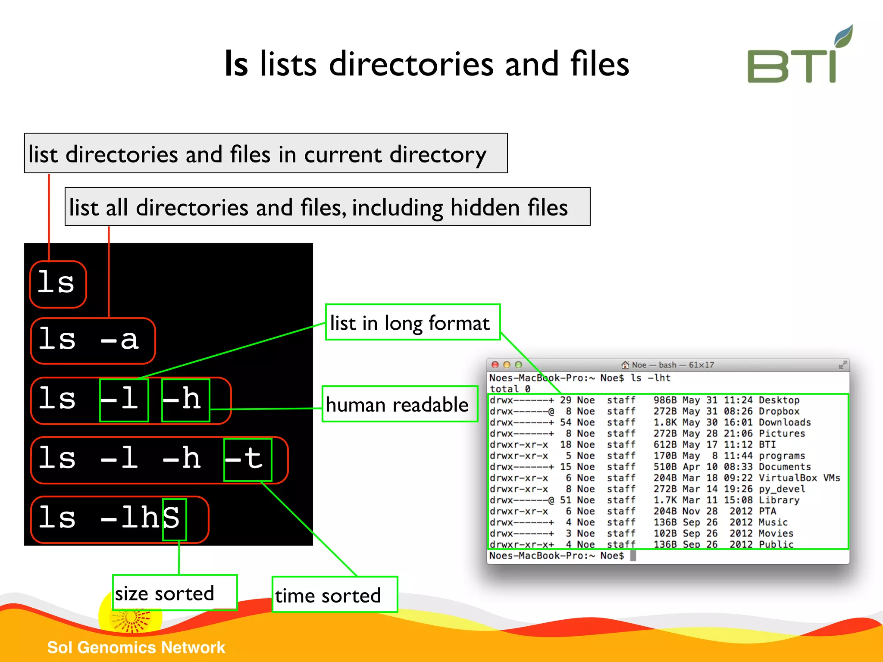Click the red close dot in terminal window
Viewport: 883px width, 662px height.
[x=495, y=365]
